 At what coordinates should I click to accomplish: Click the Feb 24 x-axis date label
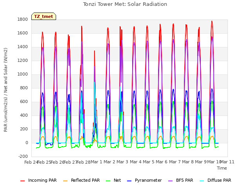(31, 162)
